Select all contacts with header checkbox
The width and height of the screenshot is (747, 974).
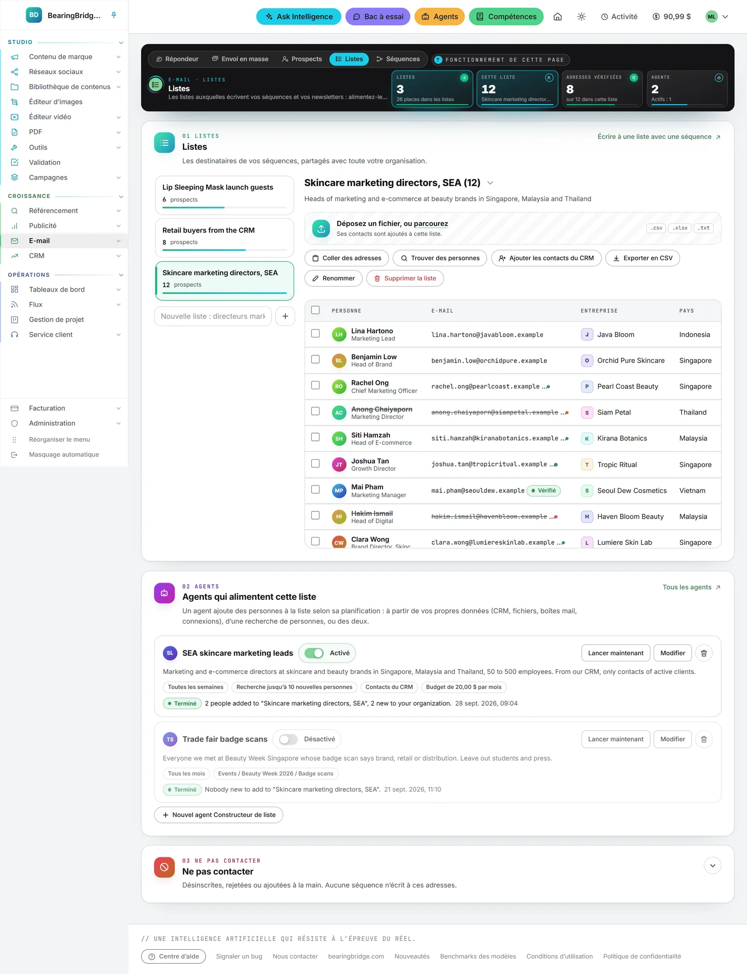pos(316,310)
